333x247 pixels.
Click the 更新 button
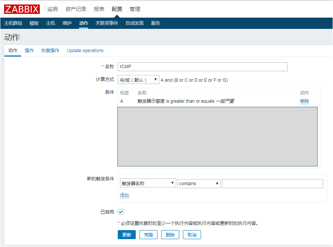click(127, 235)
